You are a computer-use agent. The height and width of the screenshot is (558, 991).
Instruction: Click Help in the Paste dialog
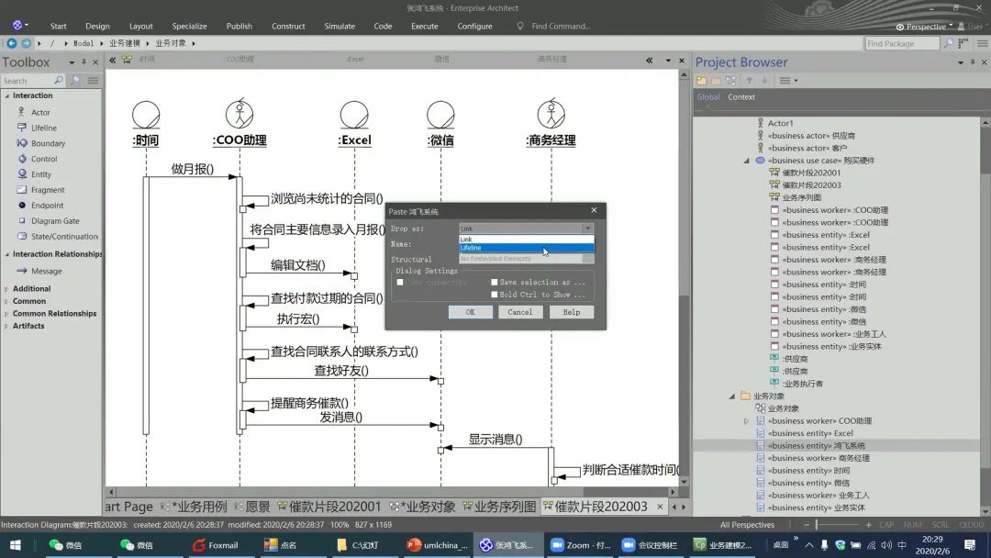572,312
